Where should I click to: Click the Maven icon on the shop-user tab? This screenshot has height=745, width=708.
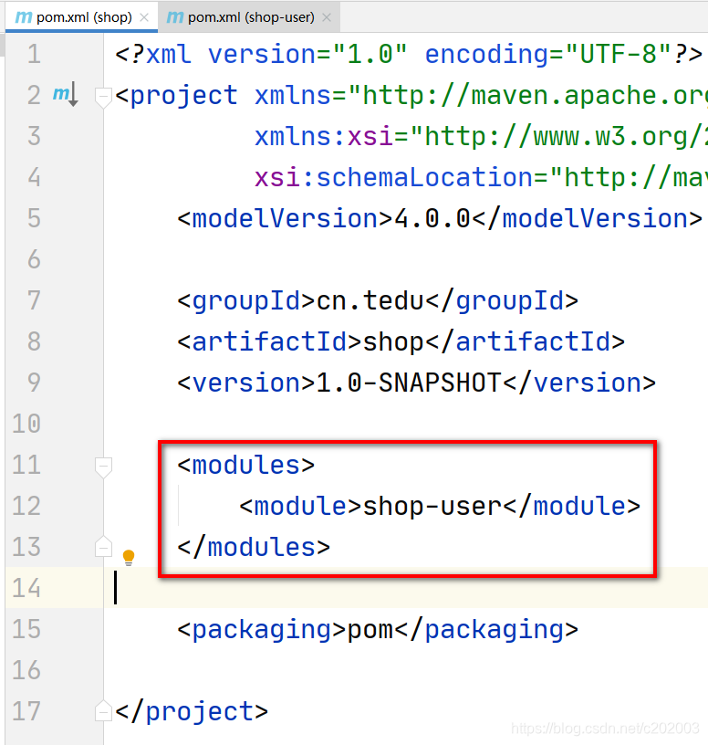click(x=175, y=17)
